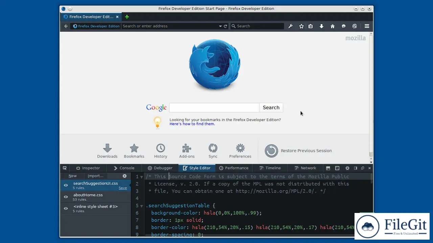This screenshot has height=243, width=433.
Task: Open Bookmarks shortcut on start page
Action: pyautogui.click(x=134, y=151)
